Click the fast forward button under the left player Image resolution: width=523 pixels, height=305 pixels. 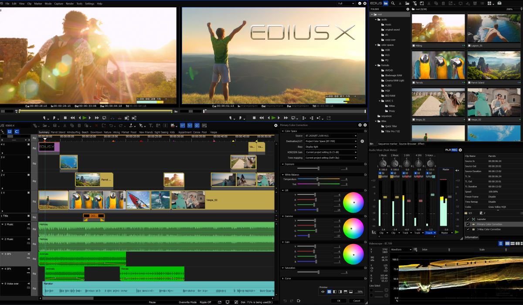pyautogui.click(x=97, y=118)
